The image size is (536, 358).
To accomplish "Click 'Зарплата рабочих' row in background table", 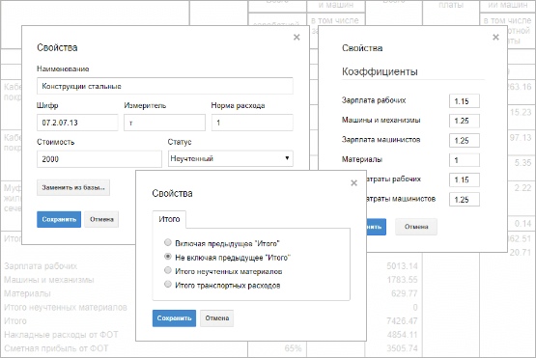I will pyautogui.click(x=41, y=266).
